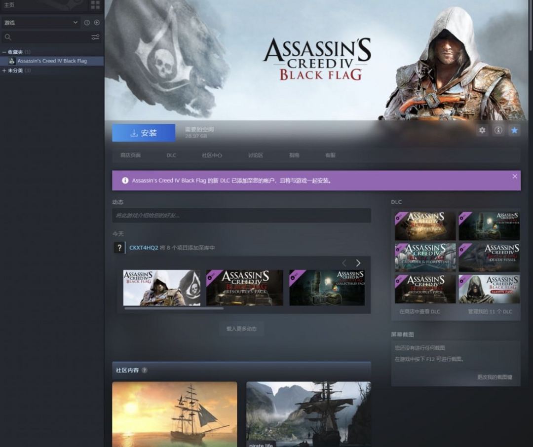This screenshot has height=447, width=533.
Task: Show previous items in activity carousel
Action: coord(344,263)
